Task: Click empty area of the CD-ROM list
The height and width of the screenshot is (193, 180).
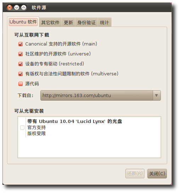Action: pyautogui.click(x=89, y=148)
